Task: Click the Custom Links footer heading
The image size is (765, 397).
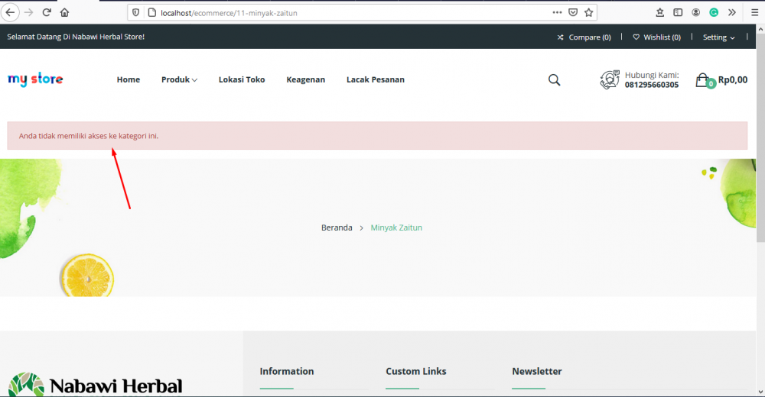Action: (x=415, y=371)
